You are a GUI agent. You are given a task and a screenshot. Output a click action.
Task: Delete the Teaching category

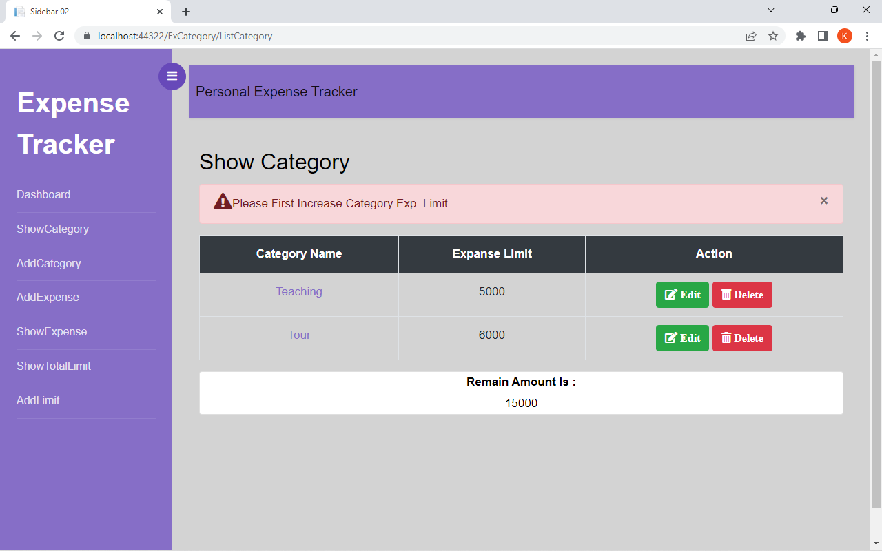point(742,295)
